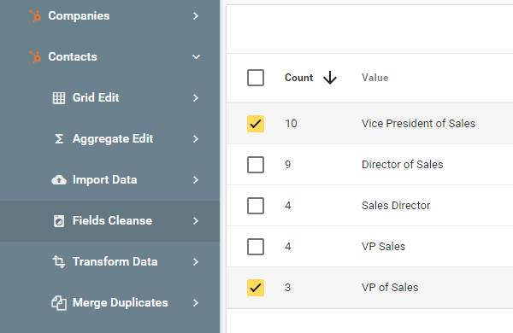Screen dimensions: 513x333
Task: Click the Transform Data crop icon
Action: 59,262
